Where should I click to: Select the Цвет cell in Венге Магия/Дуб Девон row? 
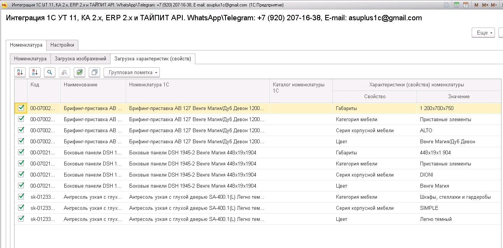click(375, 141)
